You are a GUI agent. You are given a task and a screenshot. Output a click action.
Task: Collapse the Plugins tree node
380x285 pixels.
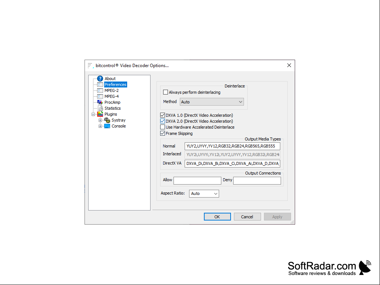point(93,114)
